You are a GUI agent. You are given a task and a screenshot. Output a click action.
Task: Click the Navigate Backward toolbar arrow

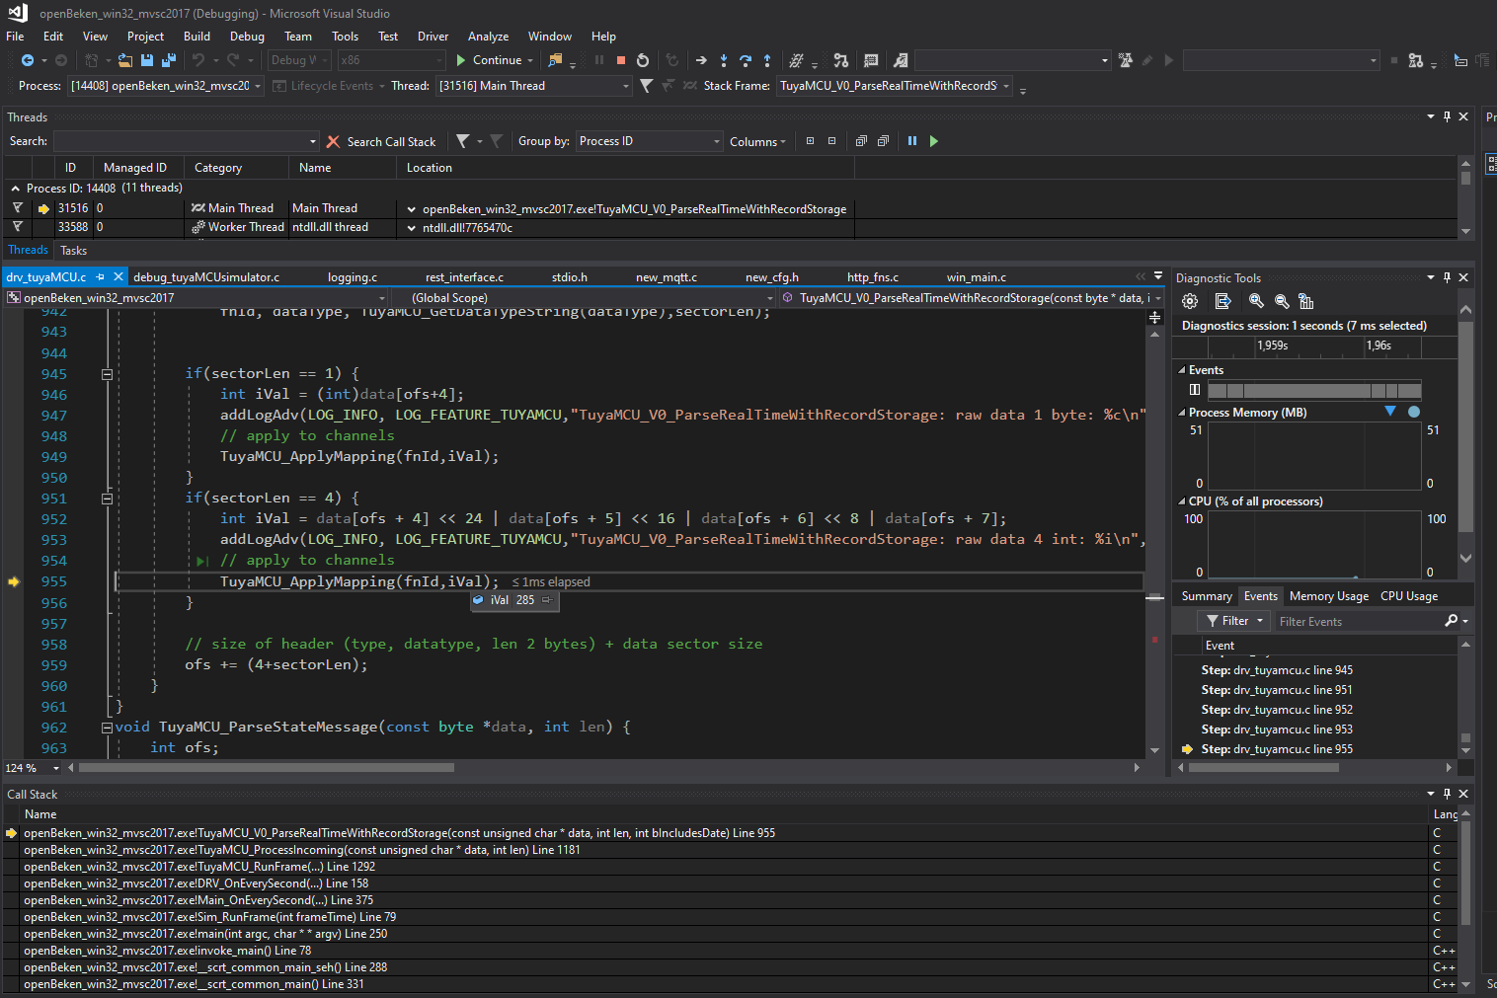pyautogui.click(x=28, y=60)
